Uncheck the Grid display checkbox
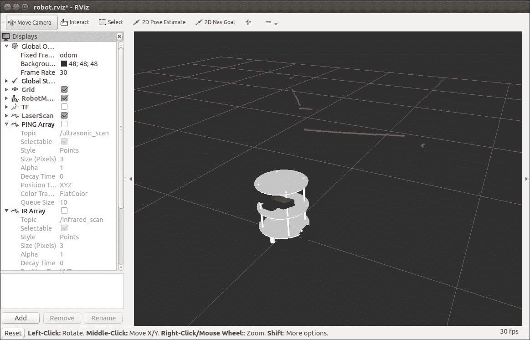This screenshot has height=340, width=530. click(64, 90)
